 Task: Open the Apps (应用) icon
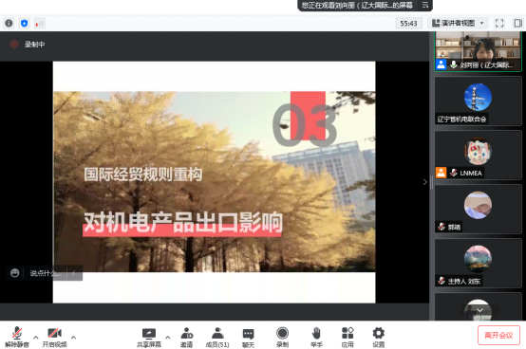[x=348, y=338]
